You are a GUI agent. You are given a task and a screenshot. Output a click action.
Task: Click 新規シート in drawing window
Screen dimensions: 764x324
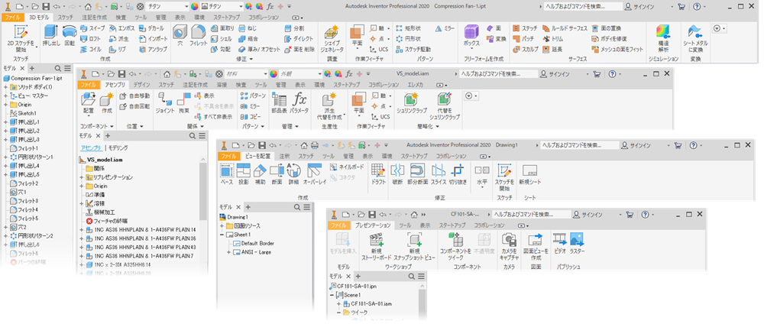(x=529, y=174)
